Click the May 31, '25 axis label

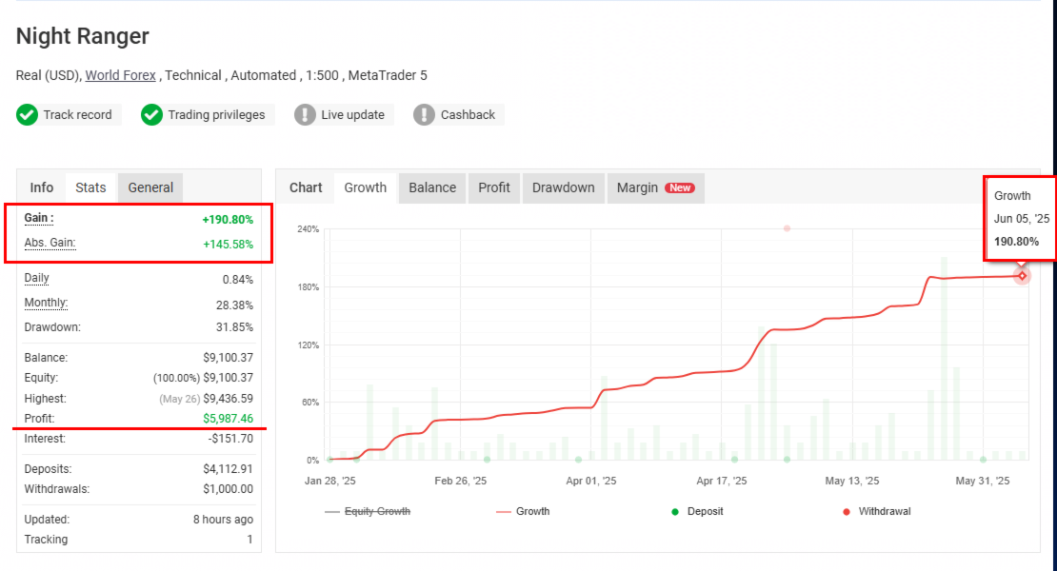click(x=982, y=481)
